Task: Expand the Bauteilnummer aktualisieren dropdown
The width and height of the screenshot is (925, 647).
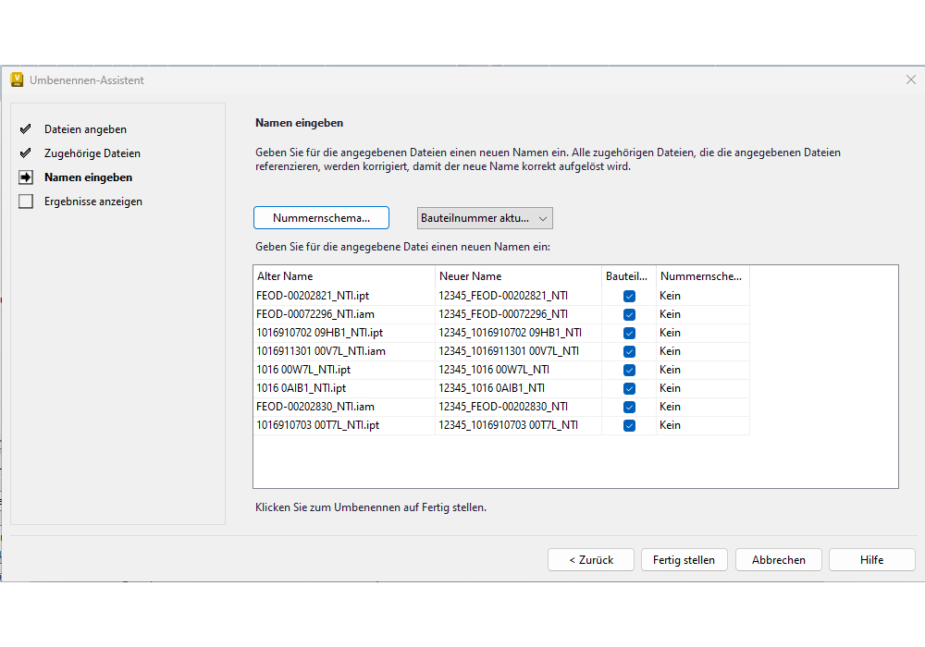Action: coord(486,218)
